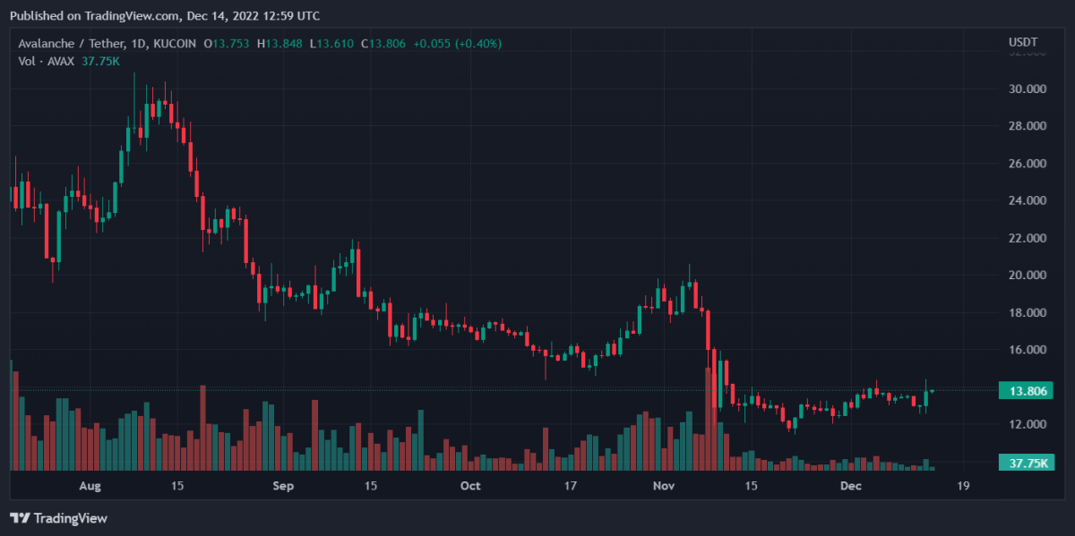Click the Dec label on time axis
Screen dimensions: 1075x536
(x=851, y=486)
